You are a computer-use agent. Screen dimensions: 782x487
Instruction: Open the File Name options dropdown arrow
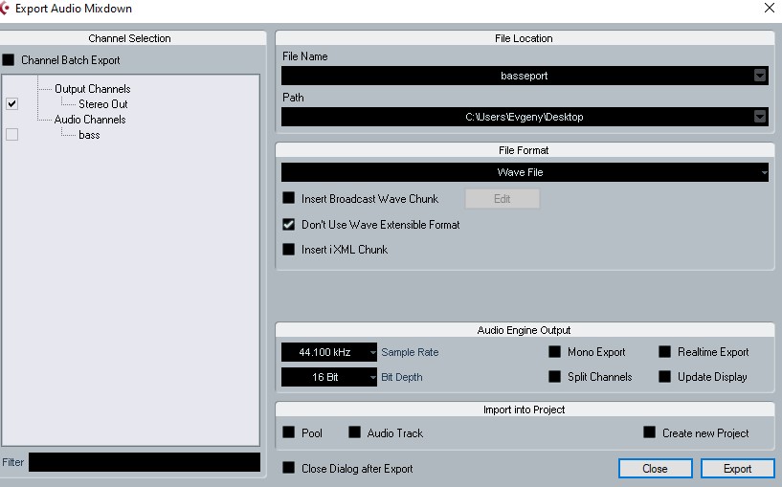point(760,76)
